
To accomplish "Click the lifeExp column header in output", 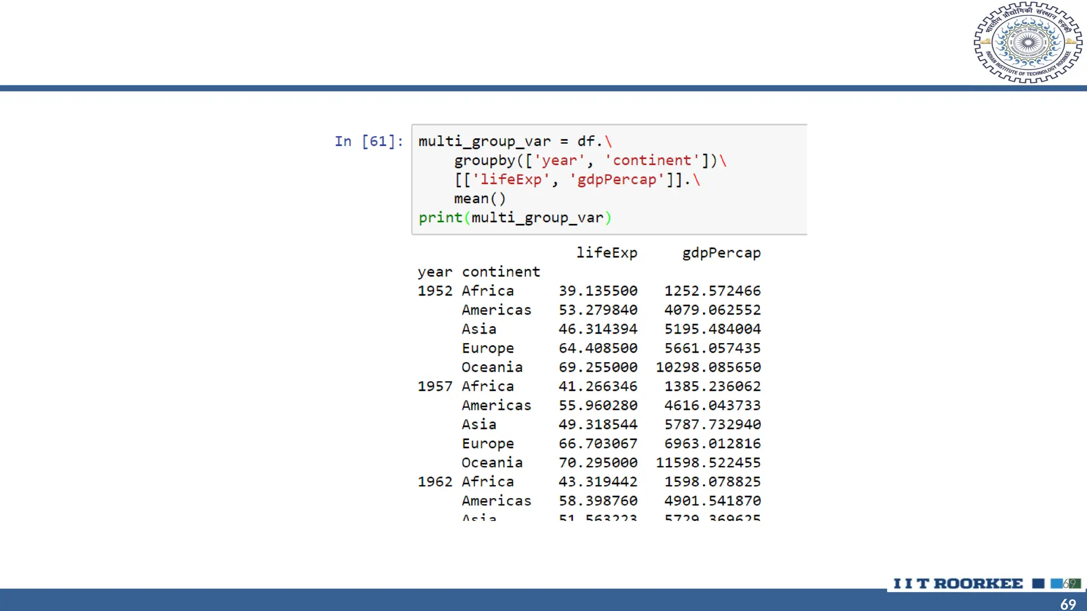I will (x=607, y=252).
